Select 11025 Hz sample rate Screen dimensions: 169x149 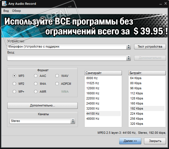[103, 83]
